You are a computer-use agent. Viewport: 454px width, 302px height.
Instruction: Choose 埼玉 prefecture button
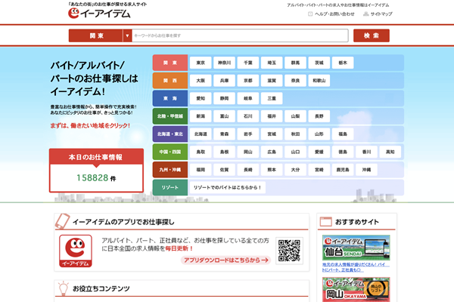(272, 63)
